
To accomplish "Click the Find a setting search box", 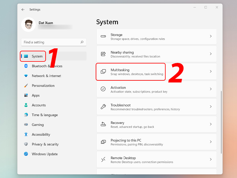I will click(x=54, y=42).
